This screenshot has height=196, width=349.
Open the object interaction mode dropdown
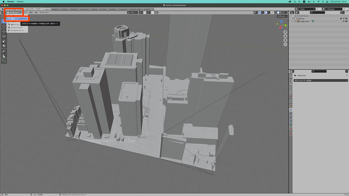[14, 13]
